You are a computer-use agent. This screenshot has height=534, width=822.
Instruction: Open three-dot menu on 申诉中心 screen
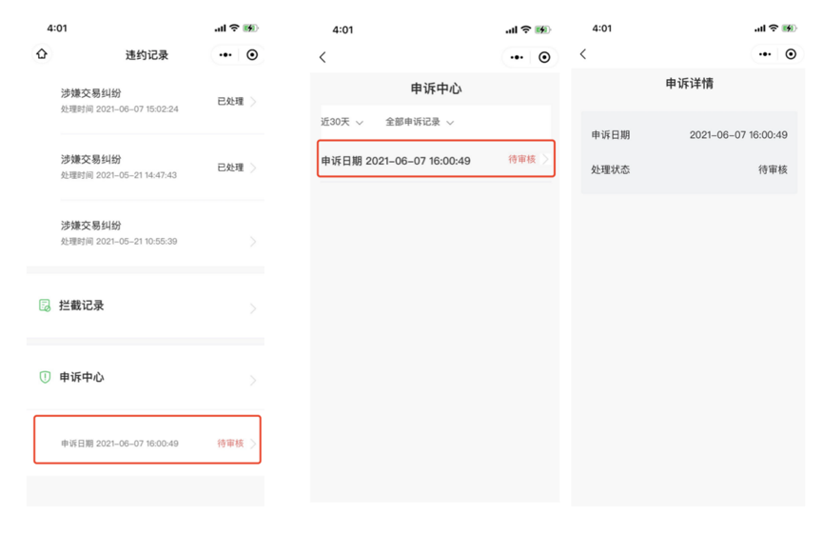pos(517,57)
